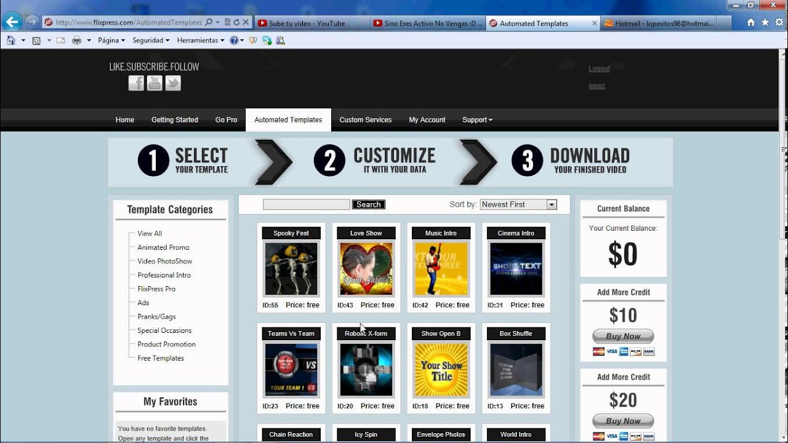Click the lopez username link

click(597, 86)
